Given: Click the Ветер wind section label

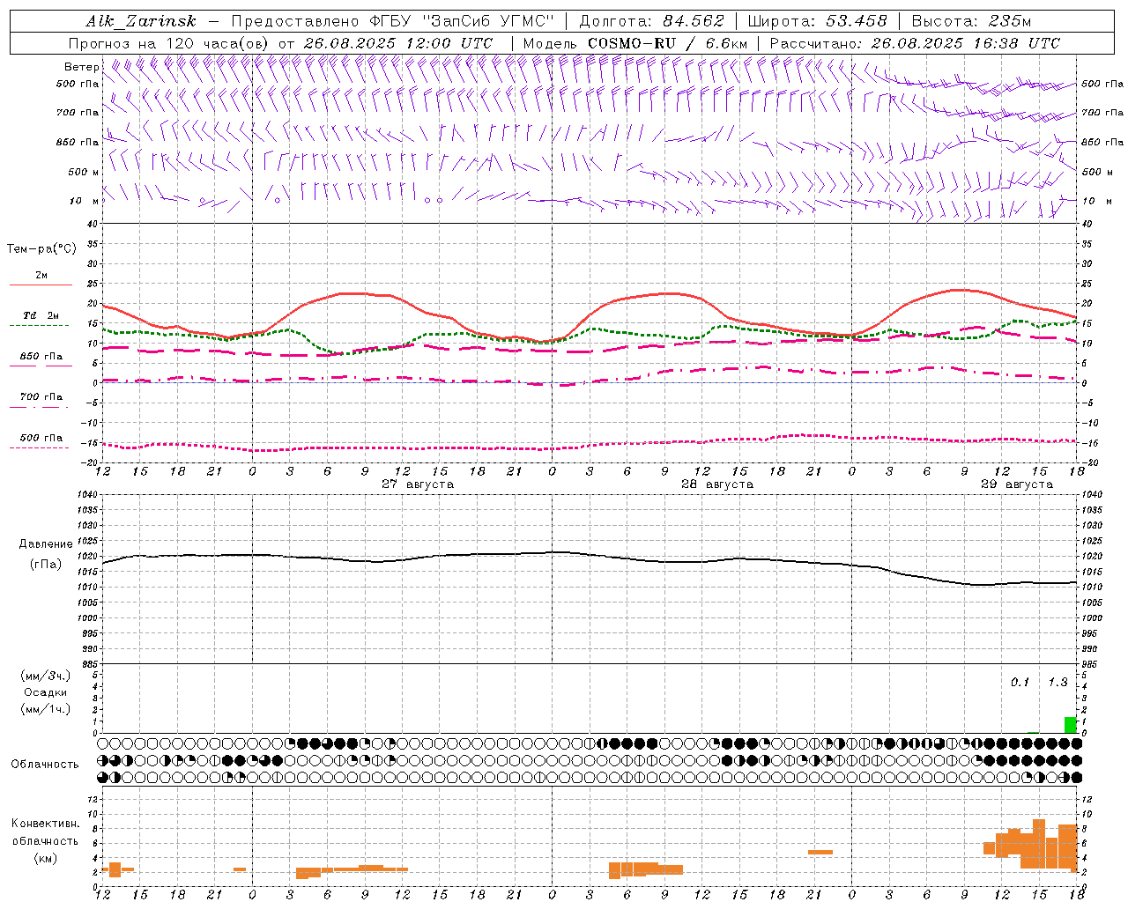Looking at the screenshot, I should point(81,67).
